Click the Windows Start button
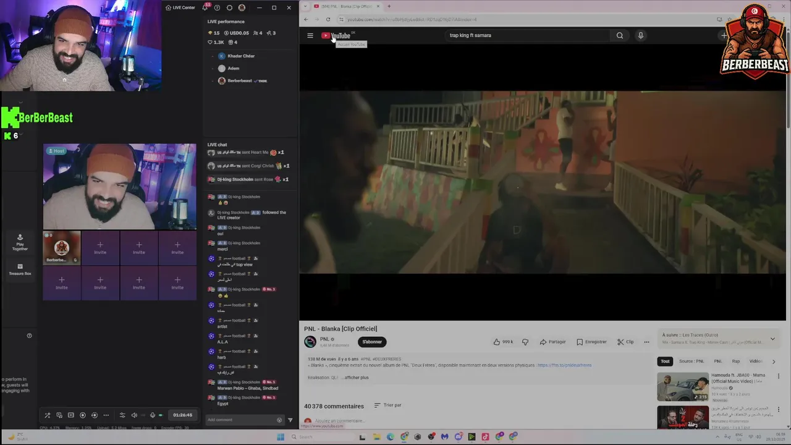This screenshot has height=445, width=791. coord(280,437)
